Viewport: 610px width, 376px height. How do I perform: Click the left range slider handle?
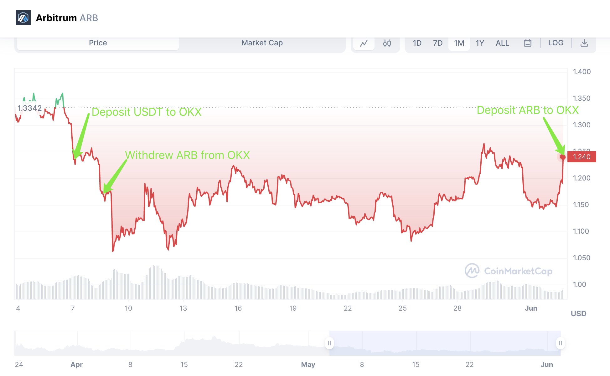(x=329, y=343)
